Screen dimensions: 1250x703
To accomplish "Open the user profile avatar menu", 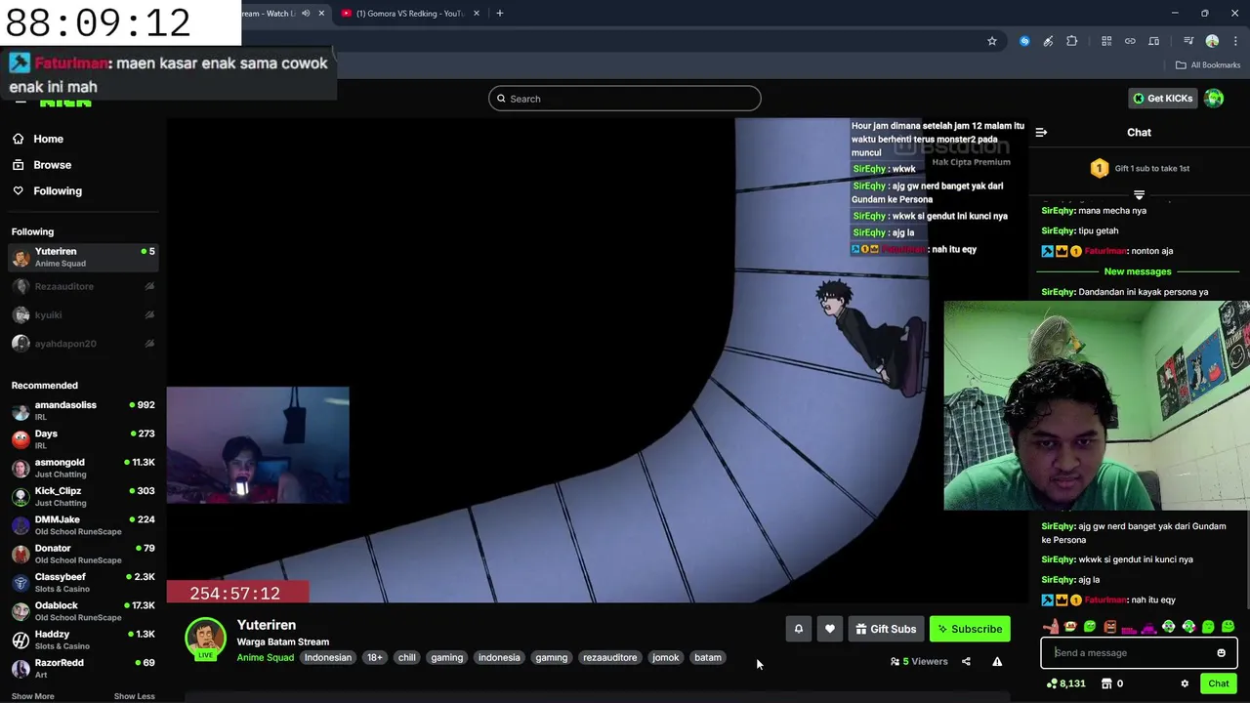I will [x=1214, y=99].
